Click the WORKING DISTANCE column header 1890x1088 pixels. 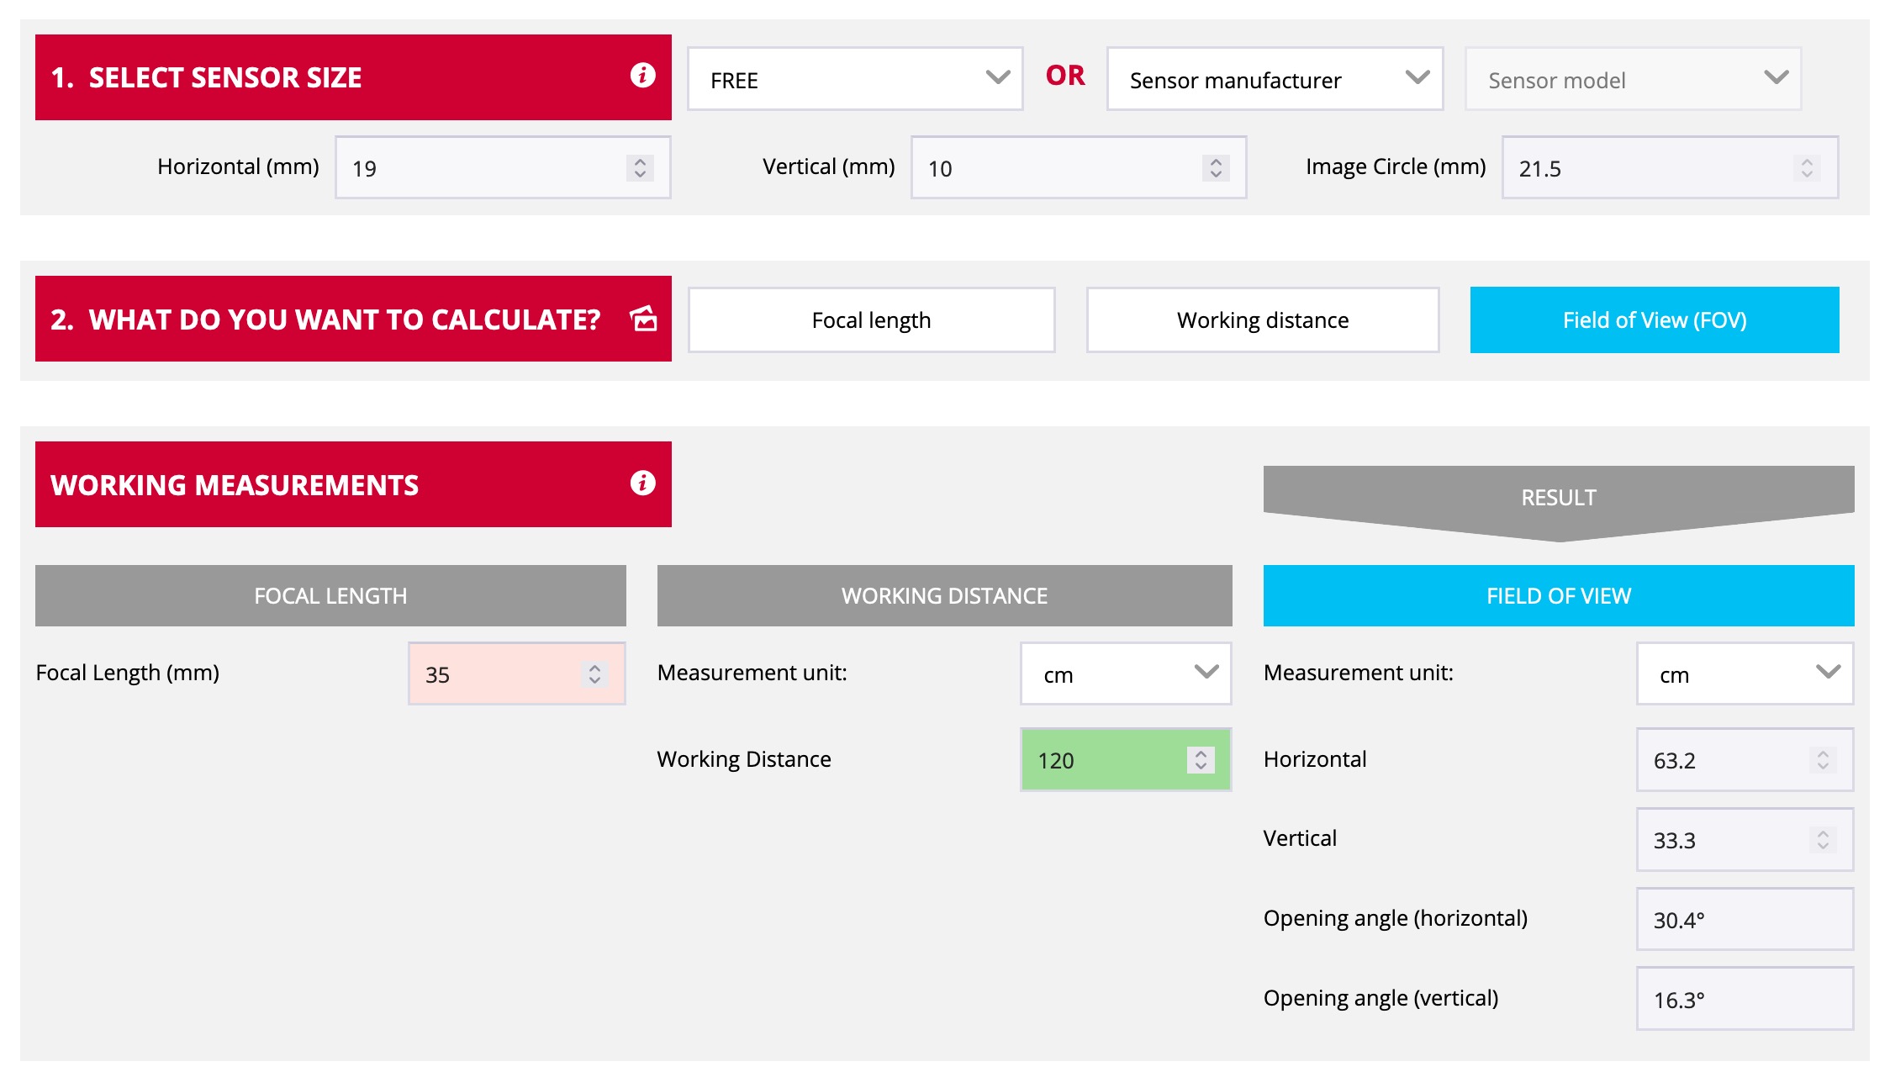tap(944, 595)
